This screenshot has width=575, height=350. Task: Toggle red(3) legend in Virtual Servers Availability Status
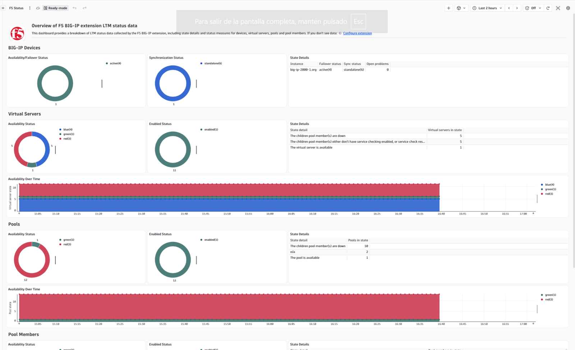(65, 139)
